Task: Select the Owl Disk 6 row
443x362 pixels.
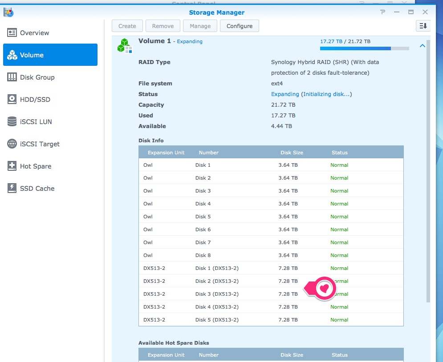Action: 271,229
